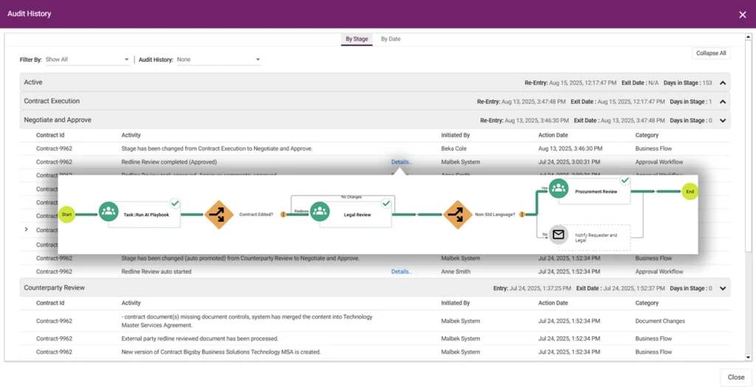Image resolution: width=756 pixels, height=387 pixels.
Task: Close the Audit History dialog with X
Action: (x=743, y=15)
